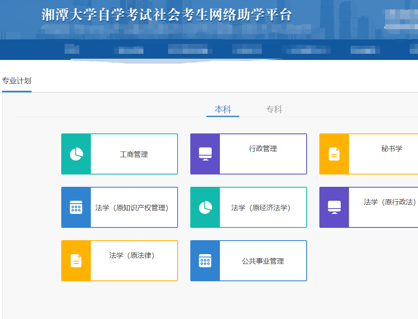The image size is (418, 319).
Task: Click the monitor icon beside 法学（原行政法）
Action: point(334,207)
